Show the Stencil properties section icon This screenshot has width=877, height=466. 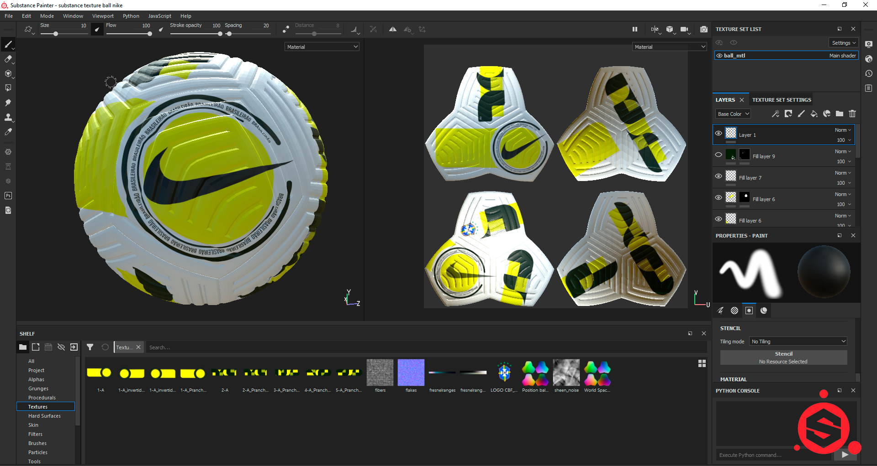[749, 311]
